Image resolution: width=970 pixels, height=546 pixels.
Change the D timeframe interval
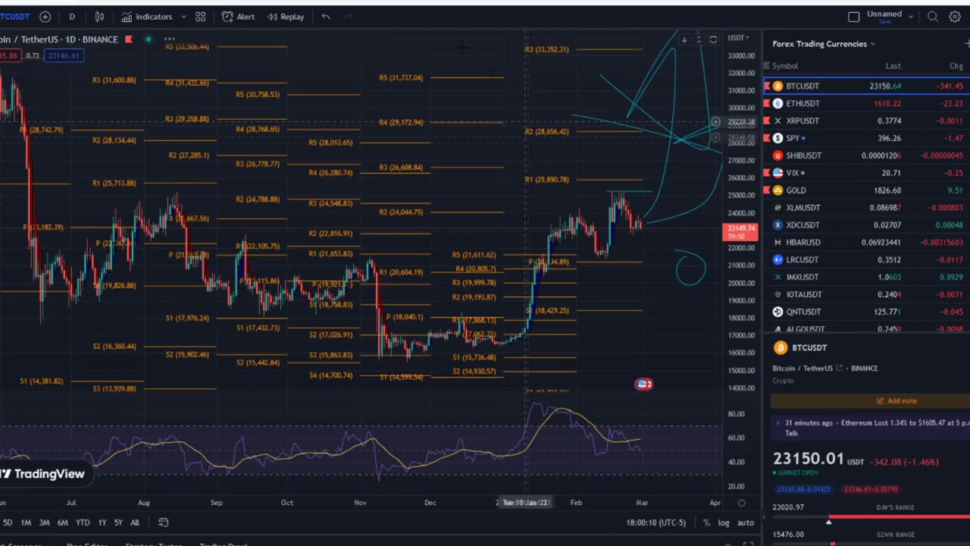click(x=72, y=17)
